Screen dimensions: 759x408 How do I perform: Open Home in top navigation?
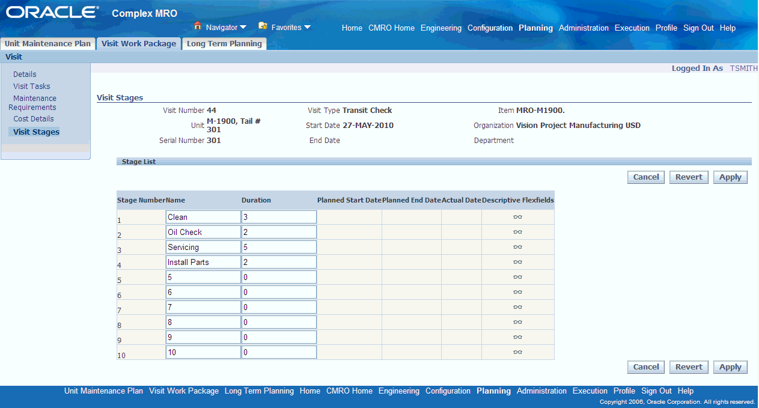[352, 28]
